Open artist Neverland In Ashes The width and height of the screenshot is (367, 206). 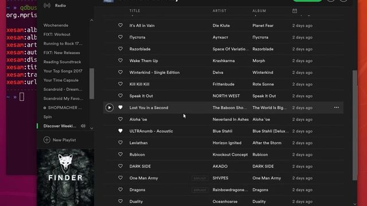(231, 120)
